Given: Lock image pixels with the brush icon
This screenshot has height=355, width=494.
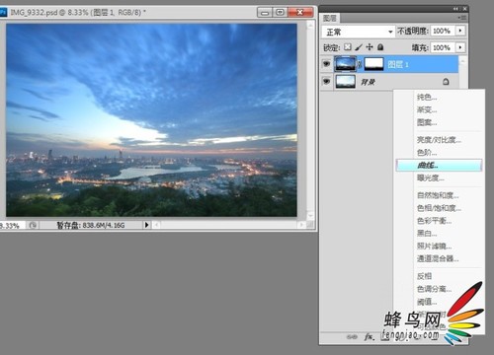Looking at the screenshot, I should point(359,47).
